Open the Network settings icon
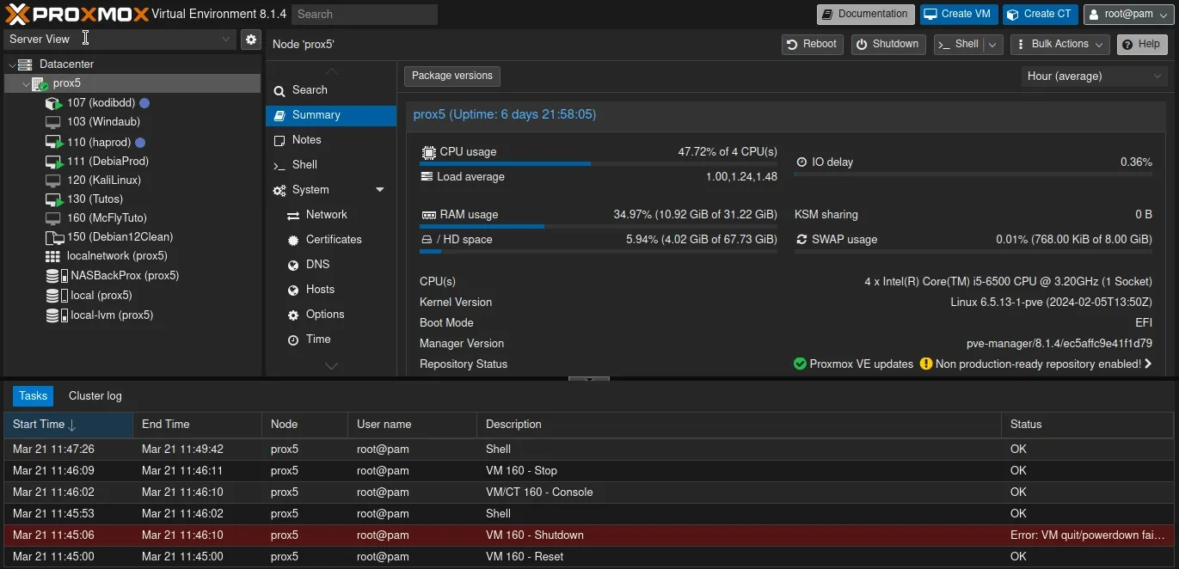The height and width of the screenshot is (569, 1179). 294,214
